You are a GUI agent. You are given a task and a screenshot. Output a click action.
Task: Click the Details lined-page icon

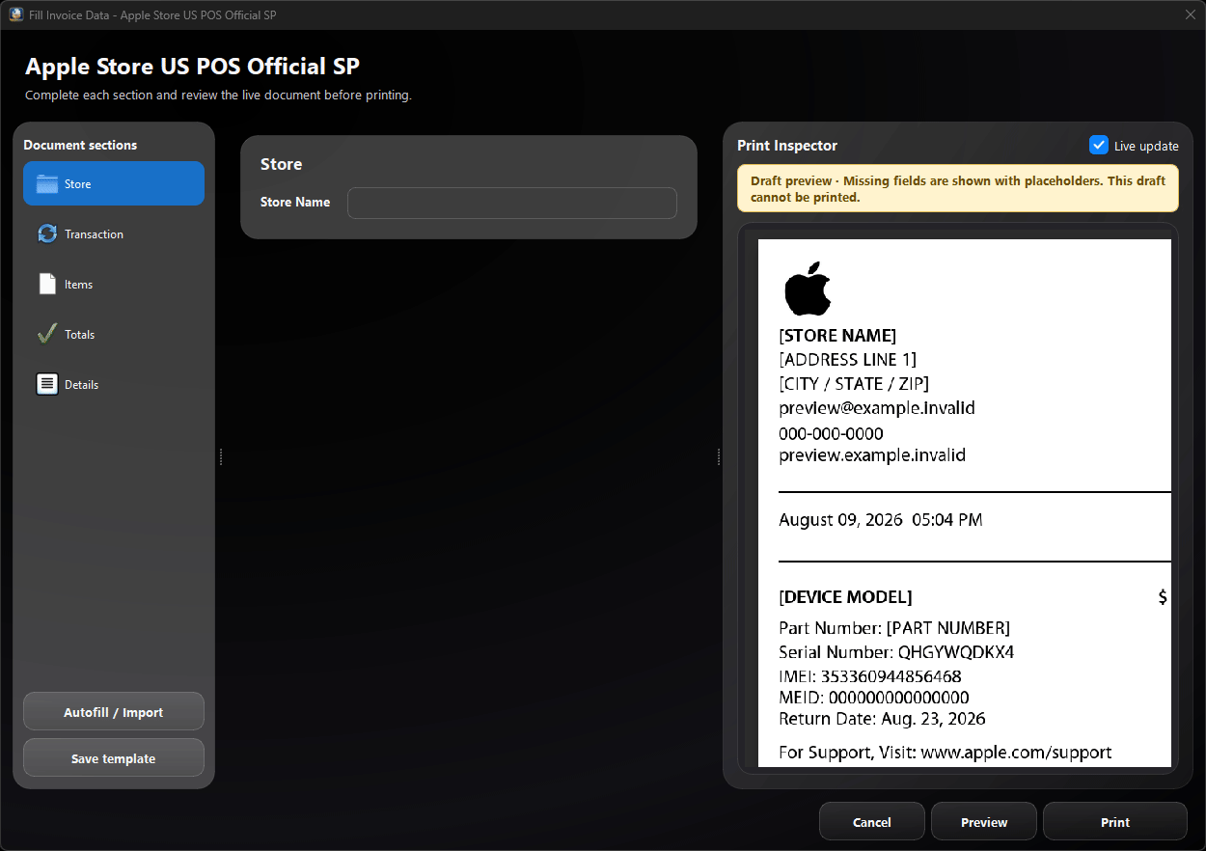pos(47,384)
